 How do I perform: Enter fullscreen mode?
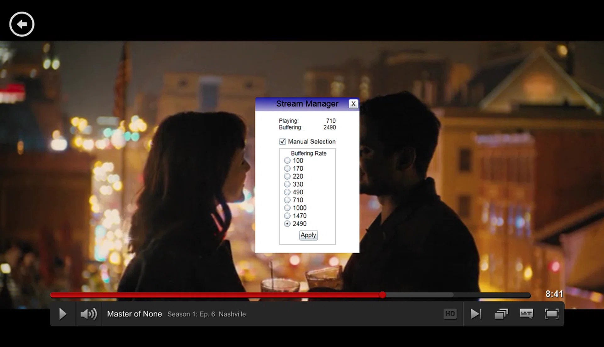[x=551, y=314]
